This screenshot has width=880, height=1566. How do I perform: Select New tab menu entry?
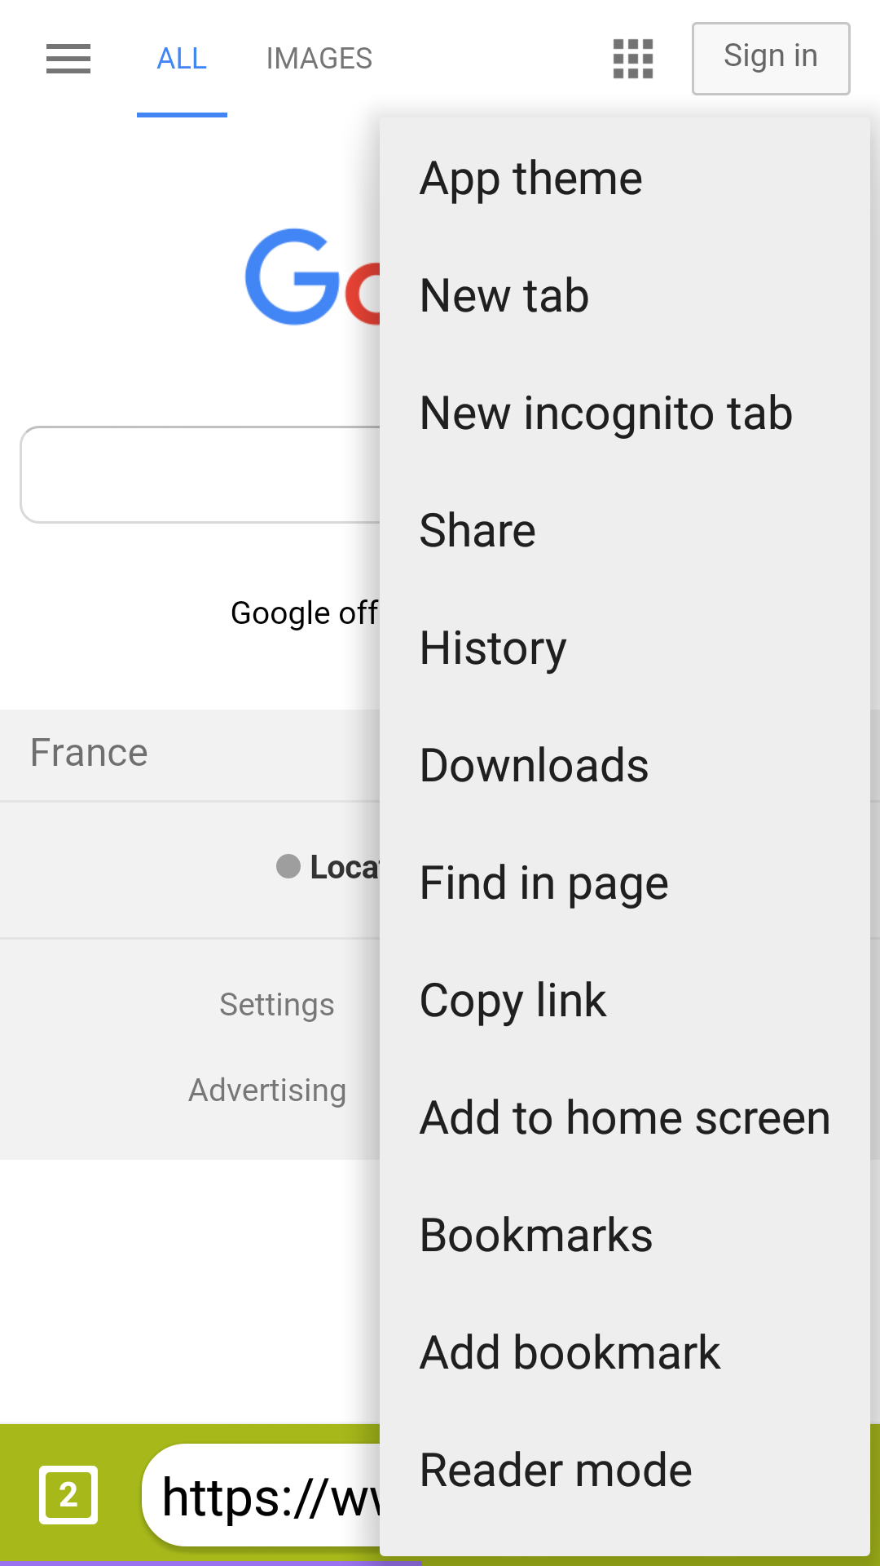point(504,295)
